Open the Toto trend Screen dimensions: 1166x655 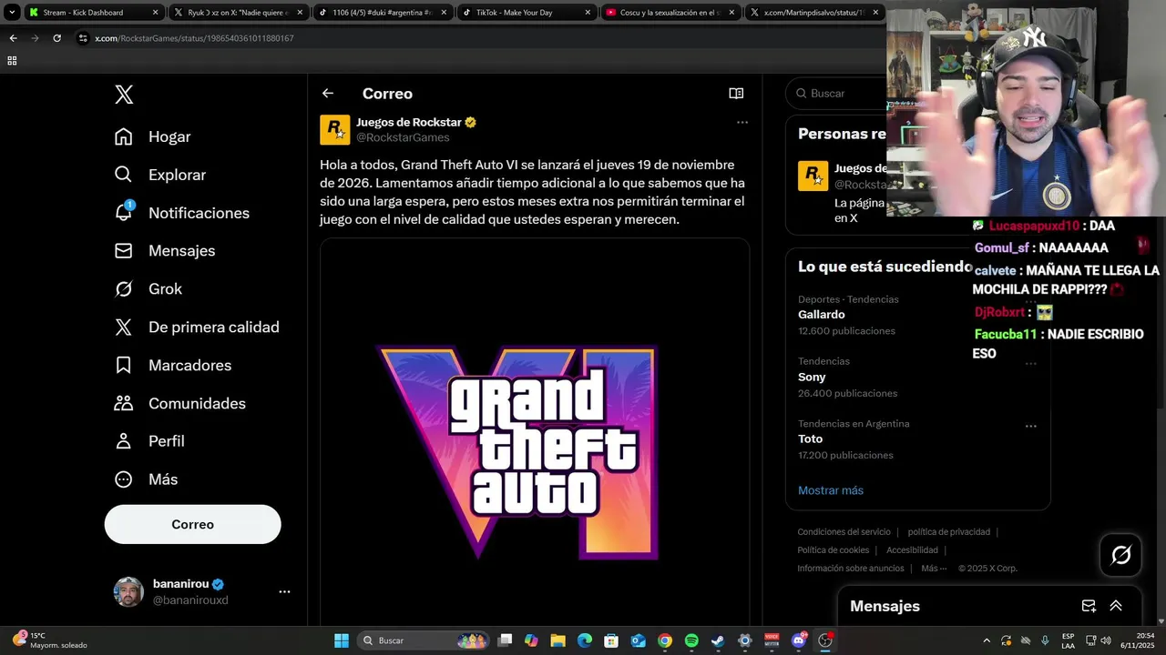[x=811, y=438]
